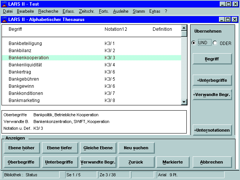Click the Markierte button

click(173, 162)
